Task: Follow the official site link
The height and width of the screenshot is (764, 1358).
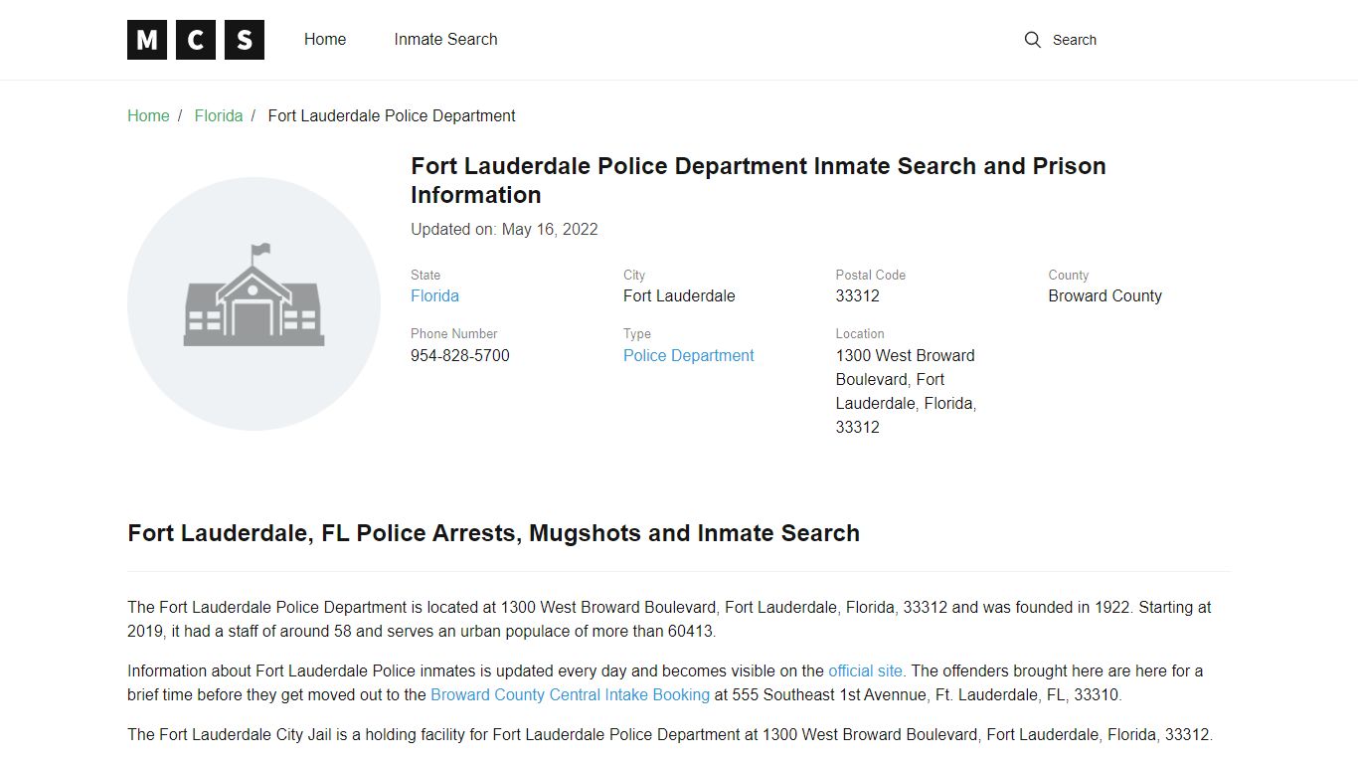Action: 865,670
